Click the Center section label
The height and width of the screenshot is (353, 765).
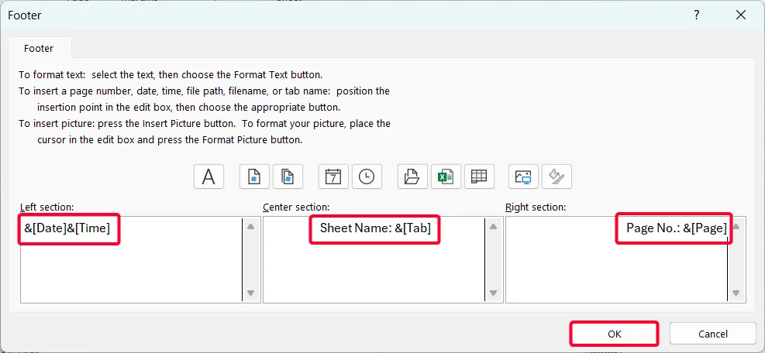[x=296, y=207]
